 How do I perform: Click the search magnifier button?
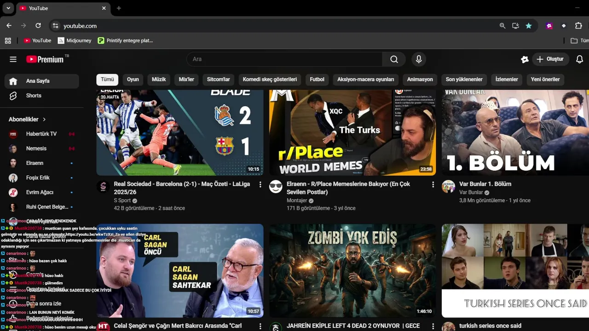(394, 59)
